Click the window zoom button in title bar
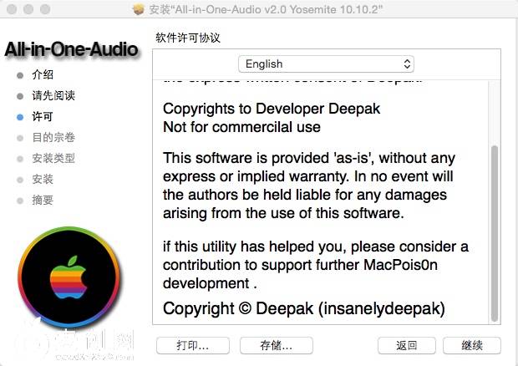The width and height of the screenshot is (518, 366). tap(45, 9)
